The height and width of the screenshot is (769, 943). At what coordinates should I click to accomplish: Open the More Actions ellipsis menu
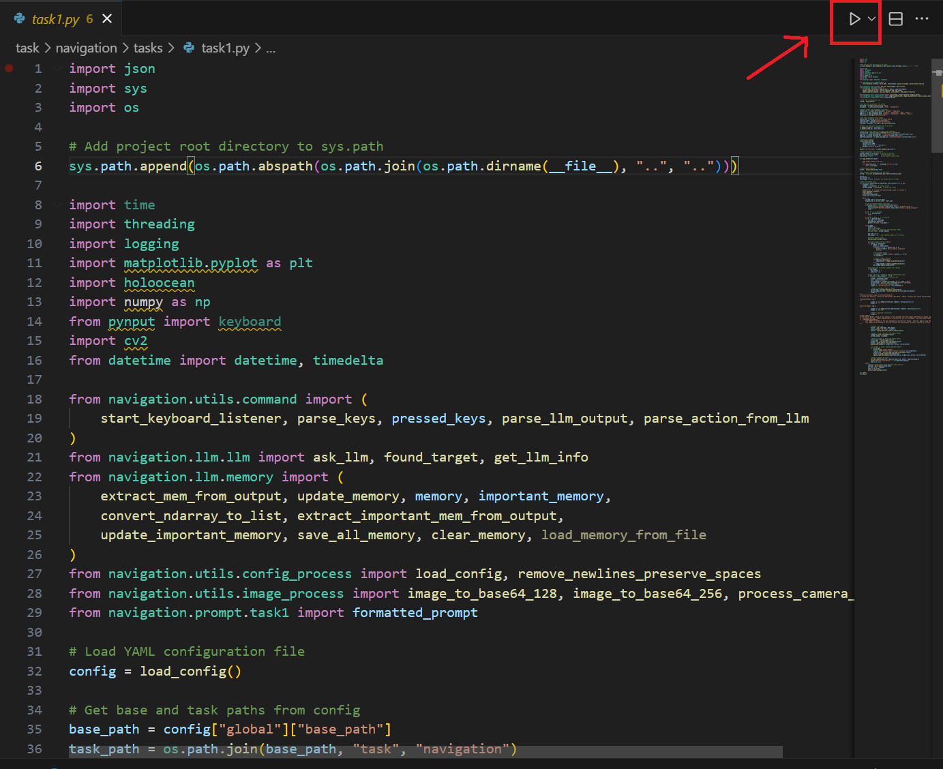click(x=922, y=19)
